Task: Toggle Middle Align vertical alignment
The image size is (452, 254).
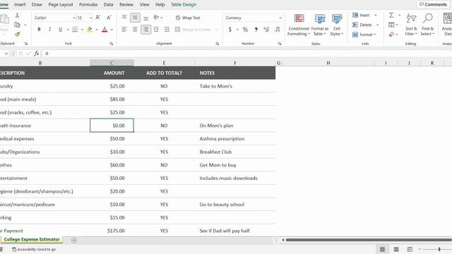Action: tap(135, 18)
